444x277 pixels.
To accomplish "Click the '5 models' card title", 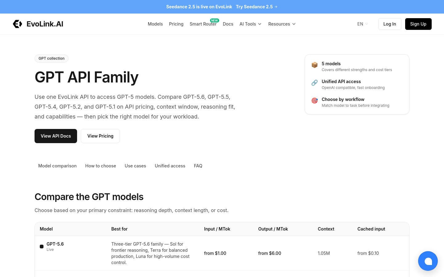I will [331, 64].
